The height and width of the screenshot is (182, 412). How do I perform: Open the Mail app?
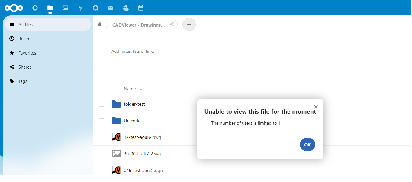(111, 8)
